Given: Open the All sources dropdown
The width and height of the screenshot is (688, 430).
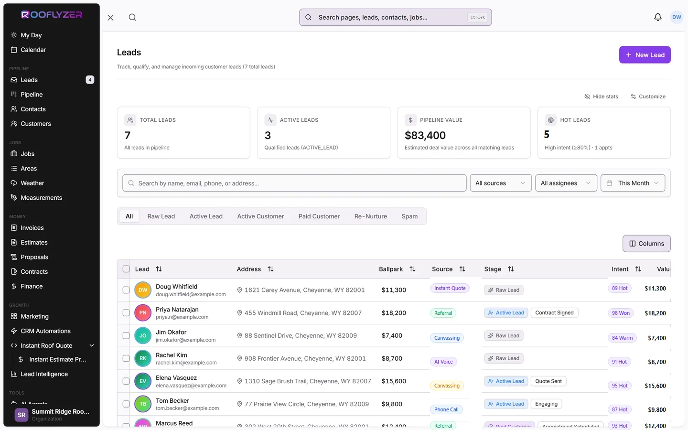Looking at the screenshot, I should tap(501, 183).
